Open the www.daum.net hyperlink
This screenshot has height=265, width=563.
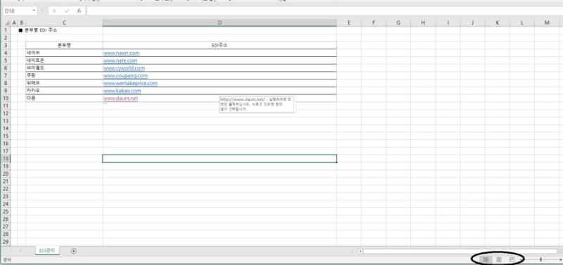coord(120,98)
